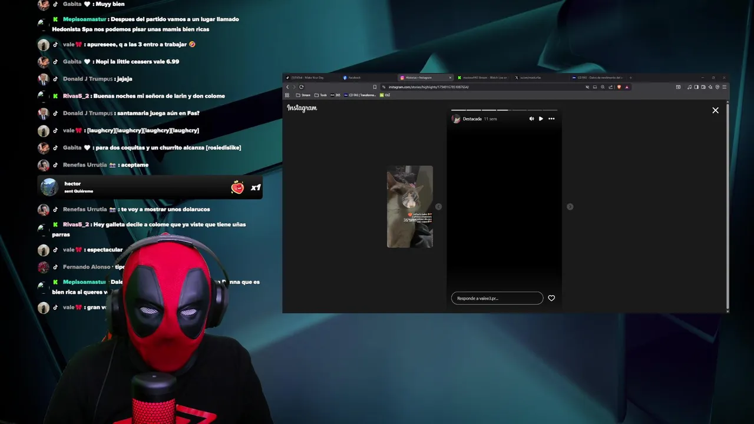754x424 pixels.
Task: Open the 365 bookmark
Action: coord(336,95)
